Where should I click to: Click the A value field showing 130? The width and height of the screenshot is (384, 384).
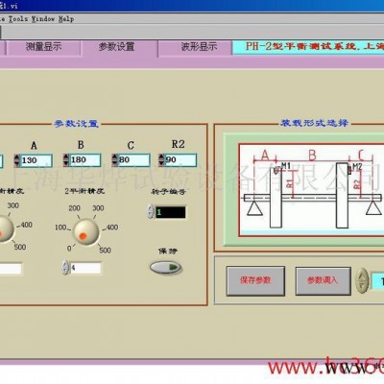[x=36, y=160]
